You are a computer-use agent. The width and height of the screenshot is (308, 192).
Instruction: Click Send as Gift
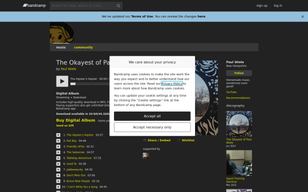coord(65,125)
